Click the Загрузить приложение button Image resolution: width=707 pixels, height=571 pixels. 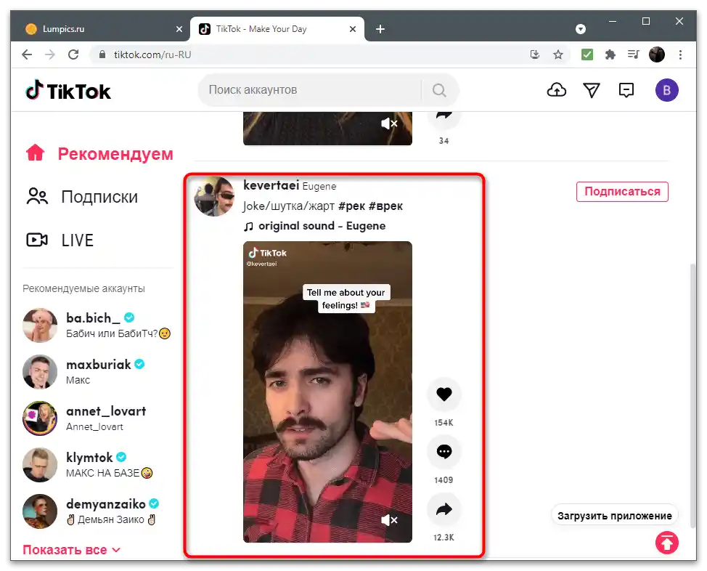(x=614, y=516)
